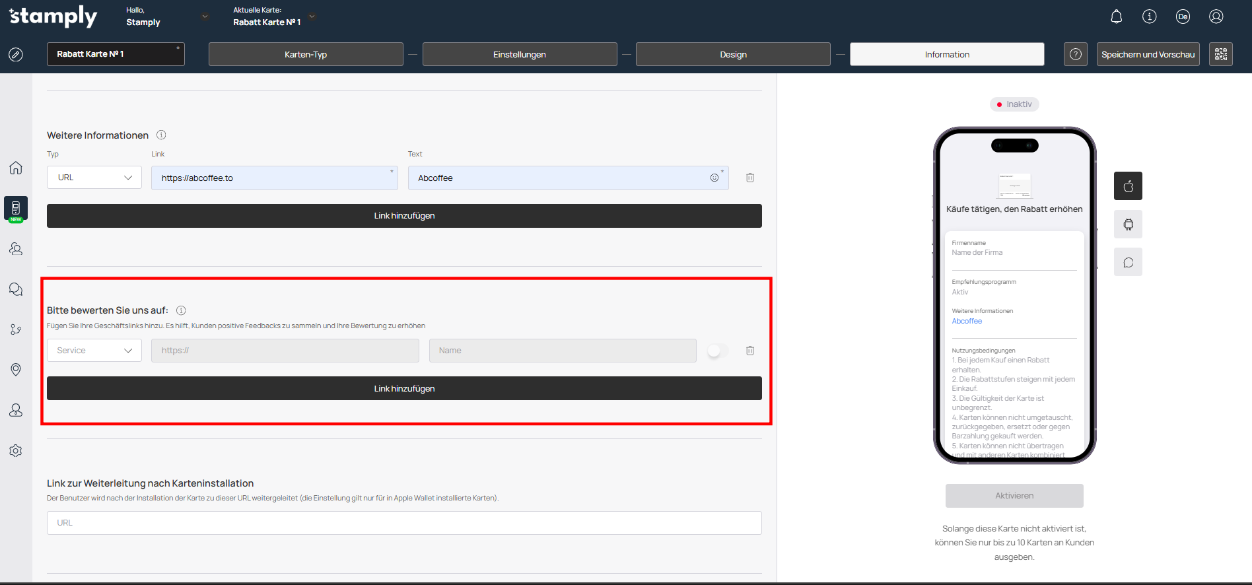The height and width of the screenshot is (585, 1252).
Task: Click the notification bell icon
Action: pos(1116,17)
